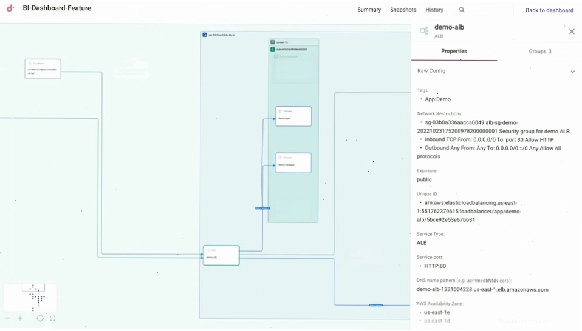Viewport: 582px width, 331px height.
Task: Select the demo-app node in the diagram
Action: 293,116
